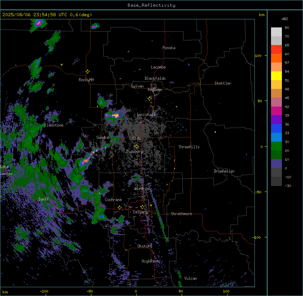Click the km unit label at bottom left

point(5,292)
